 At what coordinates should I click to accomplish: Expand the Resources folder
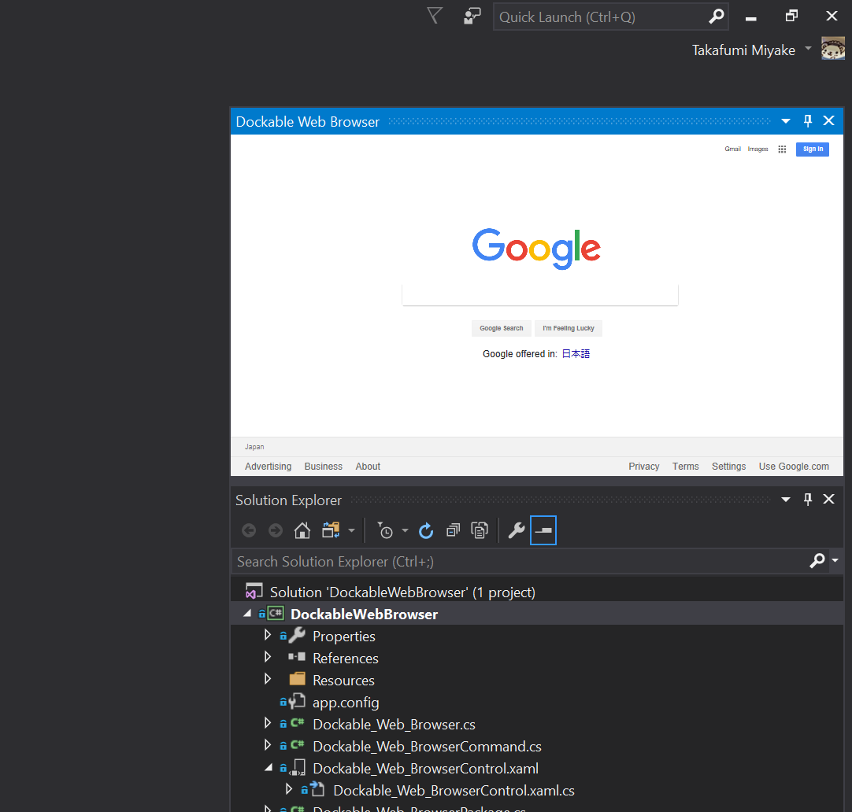268,679
